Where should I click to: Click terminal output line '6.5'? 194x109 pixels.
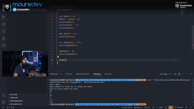[51, 100]
